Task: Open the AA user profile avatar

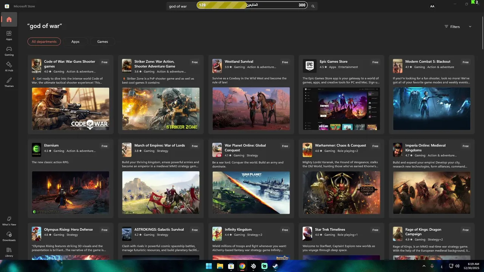Action: (432, 6)
